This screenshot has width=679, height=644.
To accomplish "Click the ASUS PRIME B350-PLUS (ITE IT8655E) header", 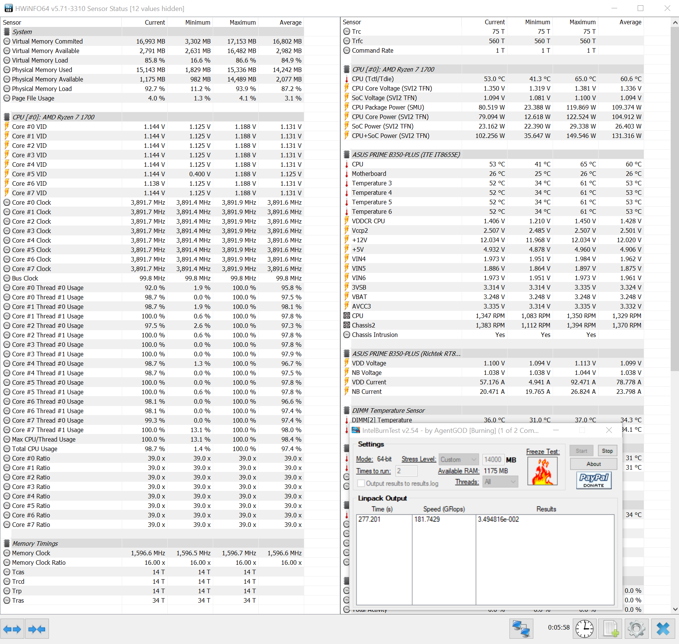I will 406,155.
